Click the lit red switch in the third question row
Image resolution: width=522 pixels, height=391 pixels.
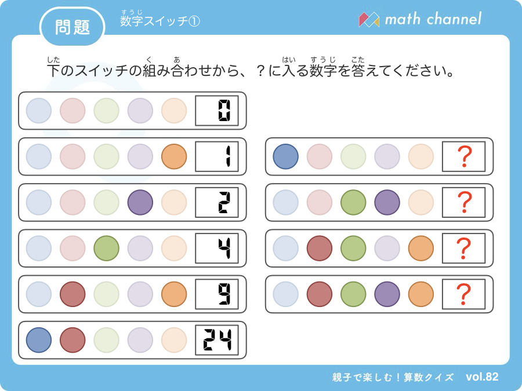click(320, 248)
